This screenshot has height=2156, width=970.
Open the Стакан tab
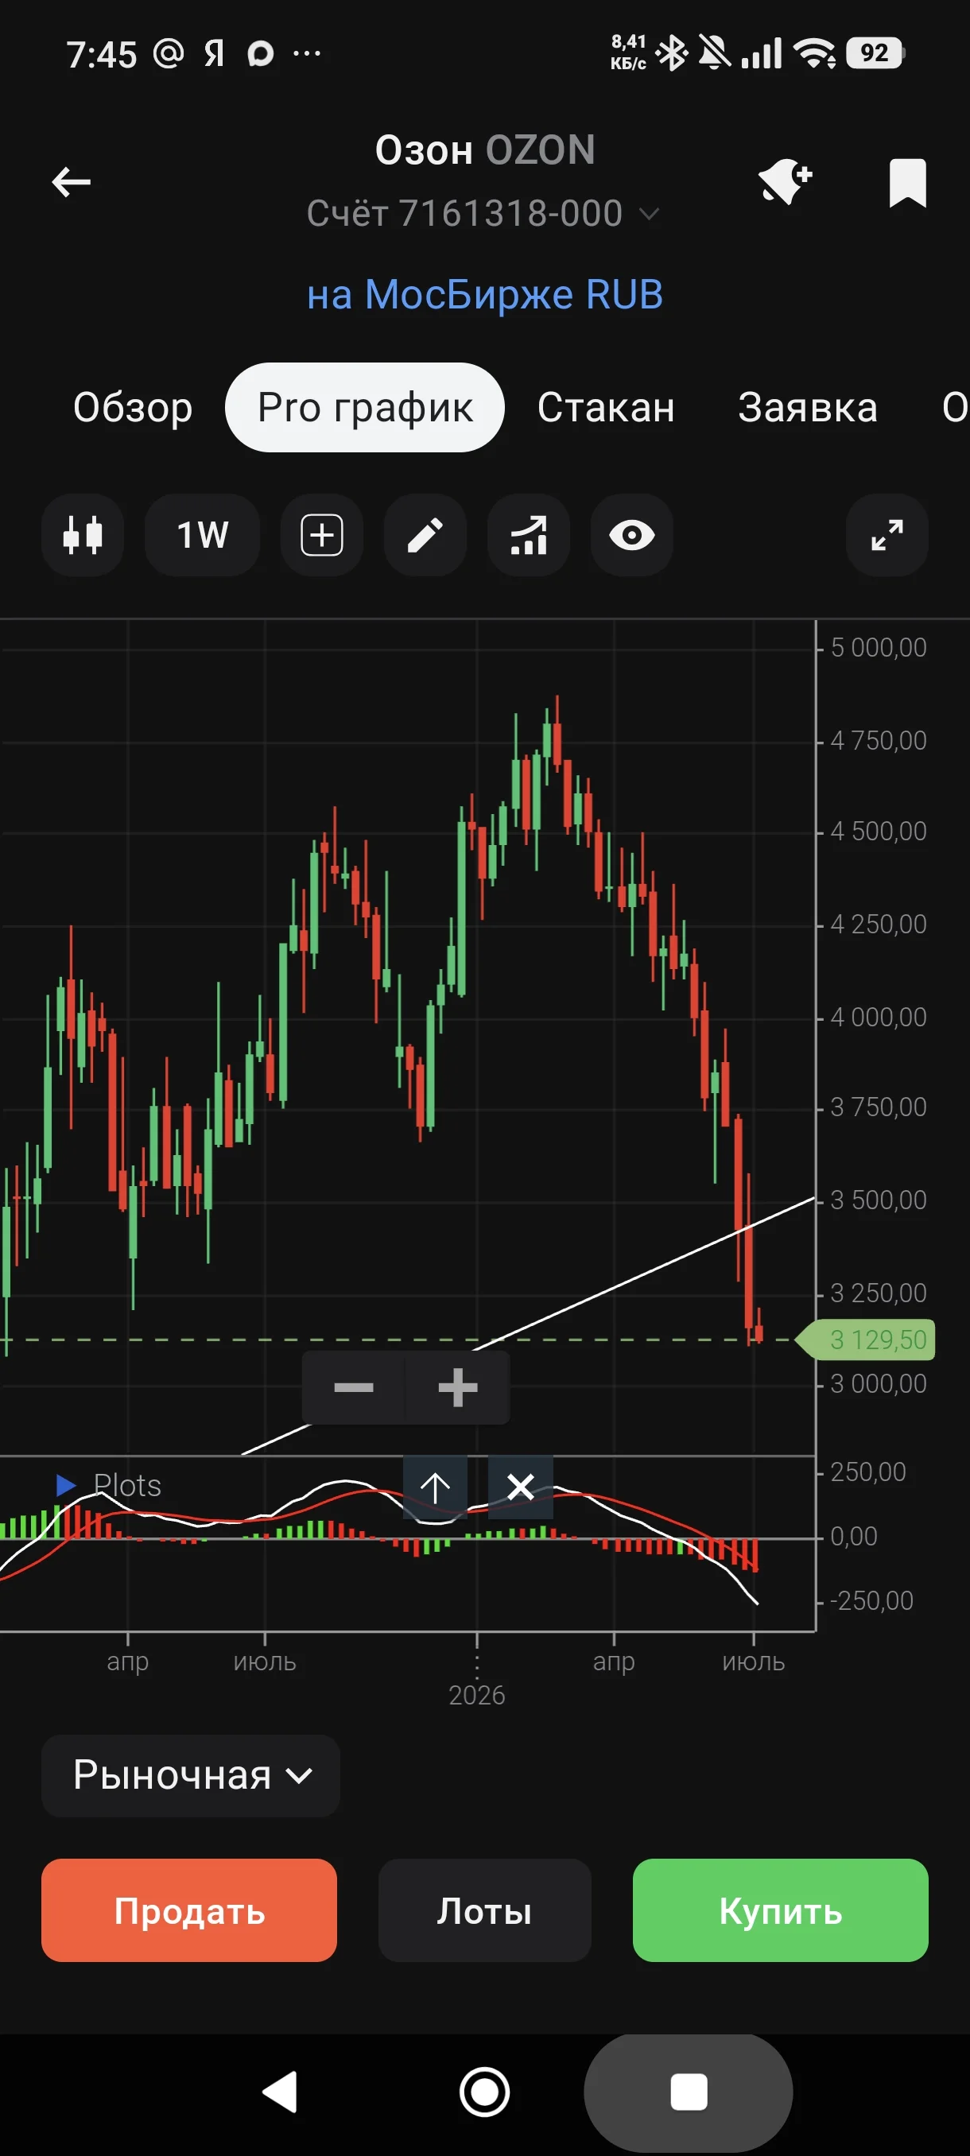pyautogui.click(x=606, y=408)
